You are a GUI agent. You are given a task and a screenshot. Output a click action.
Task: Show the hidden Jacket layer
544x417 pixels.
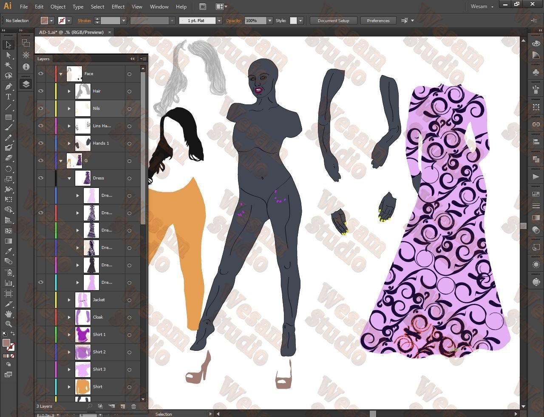point(41,300)
